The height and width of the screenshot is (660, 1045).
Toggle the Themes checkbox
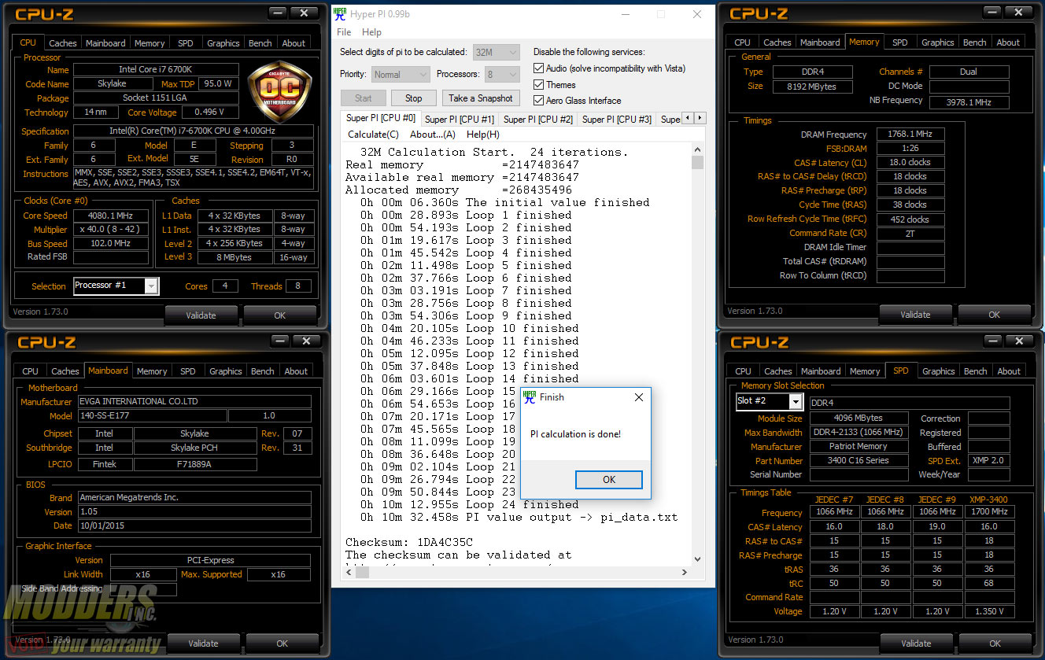tap(539, 85)
